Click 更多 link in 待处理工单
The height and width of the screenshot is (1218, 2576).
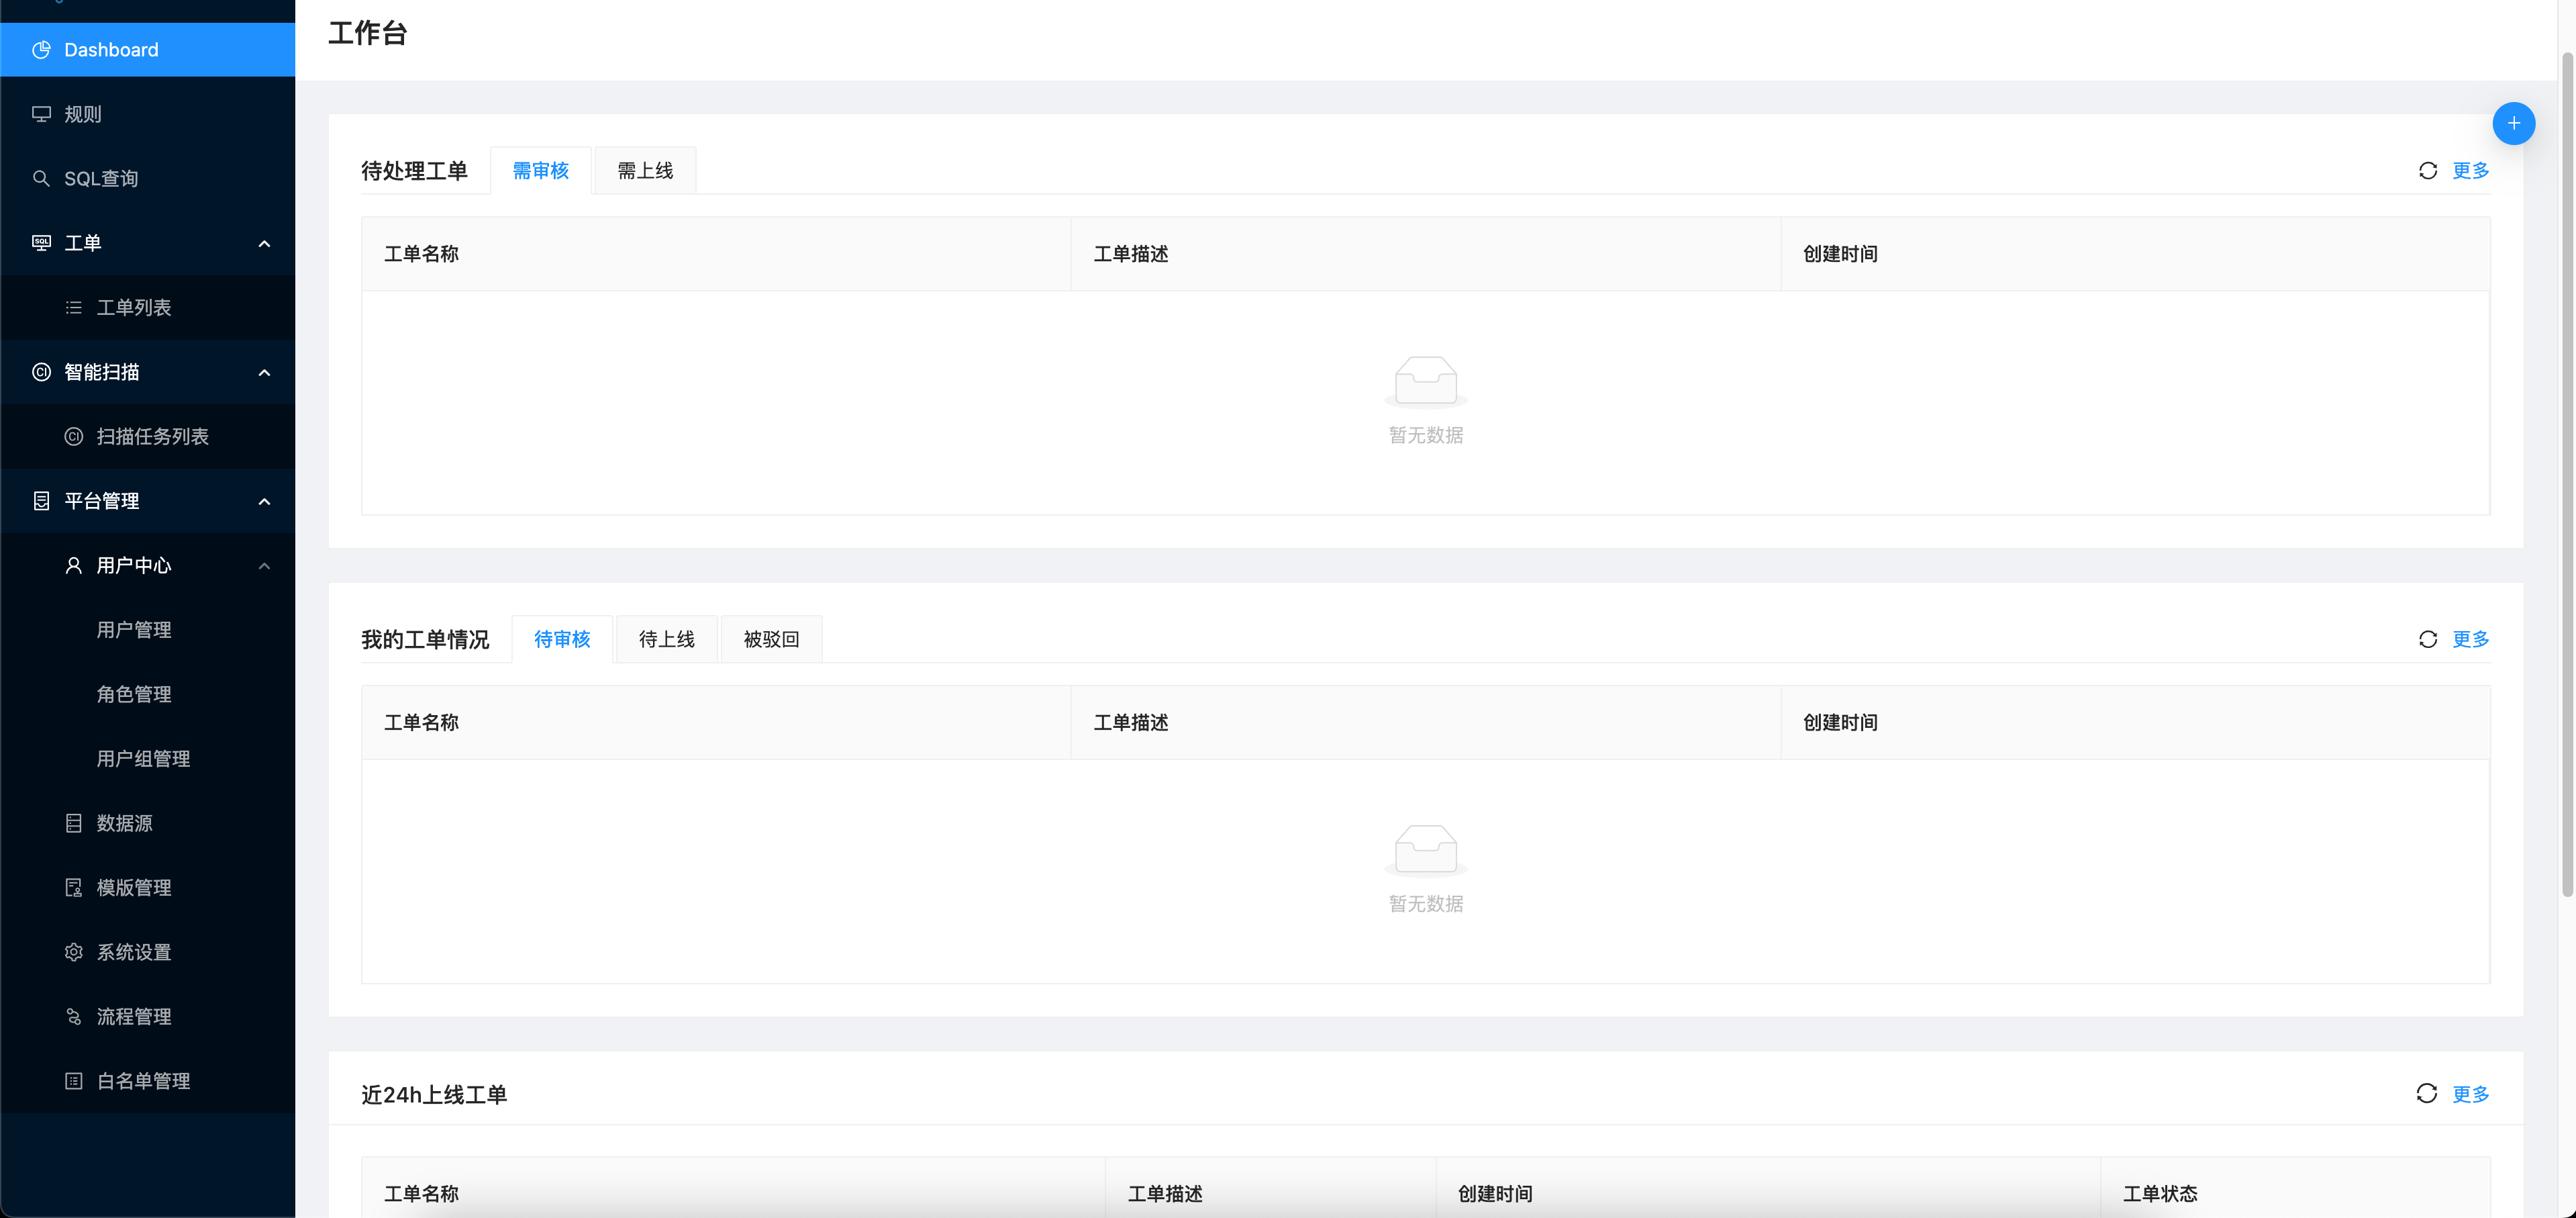click(2470, 171)
